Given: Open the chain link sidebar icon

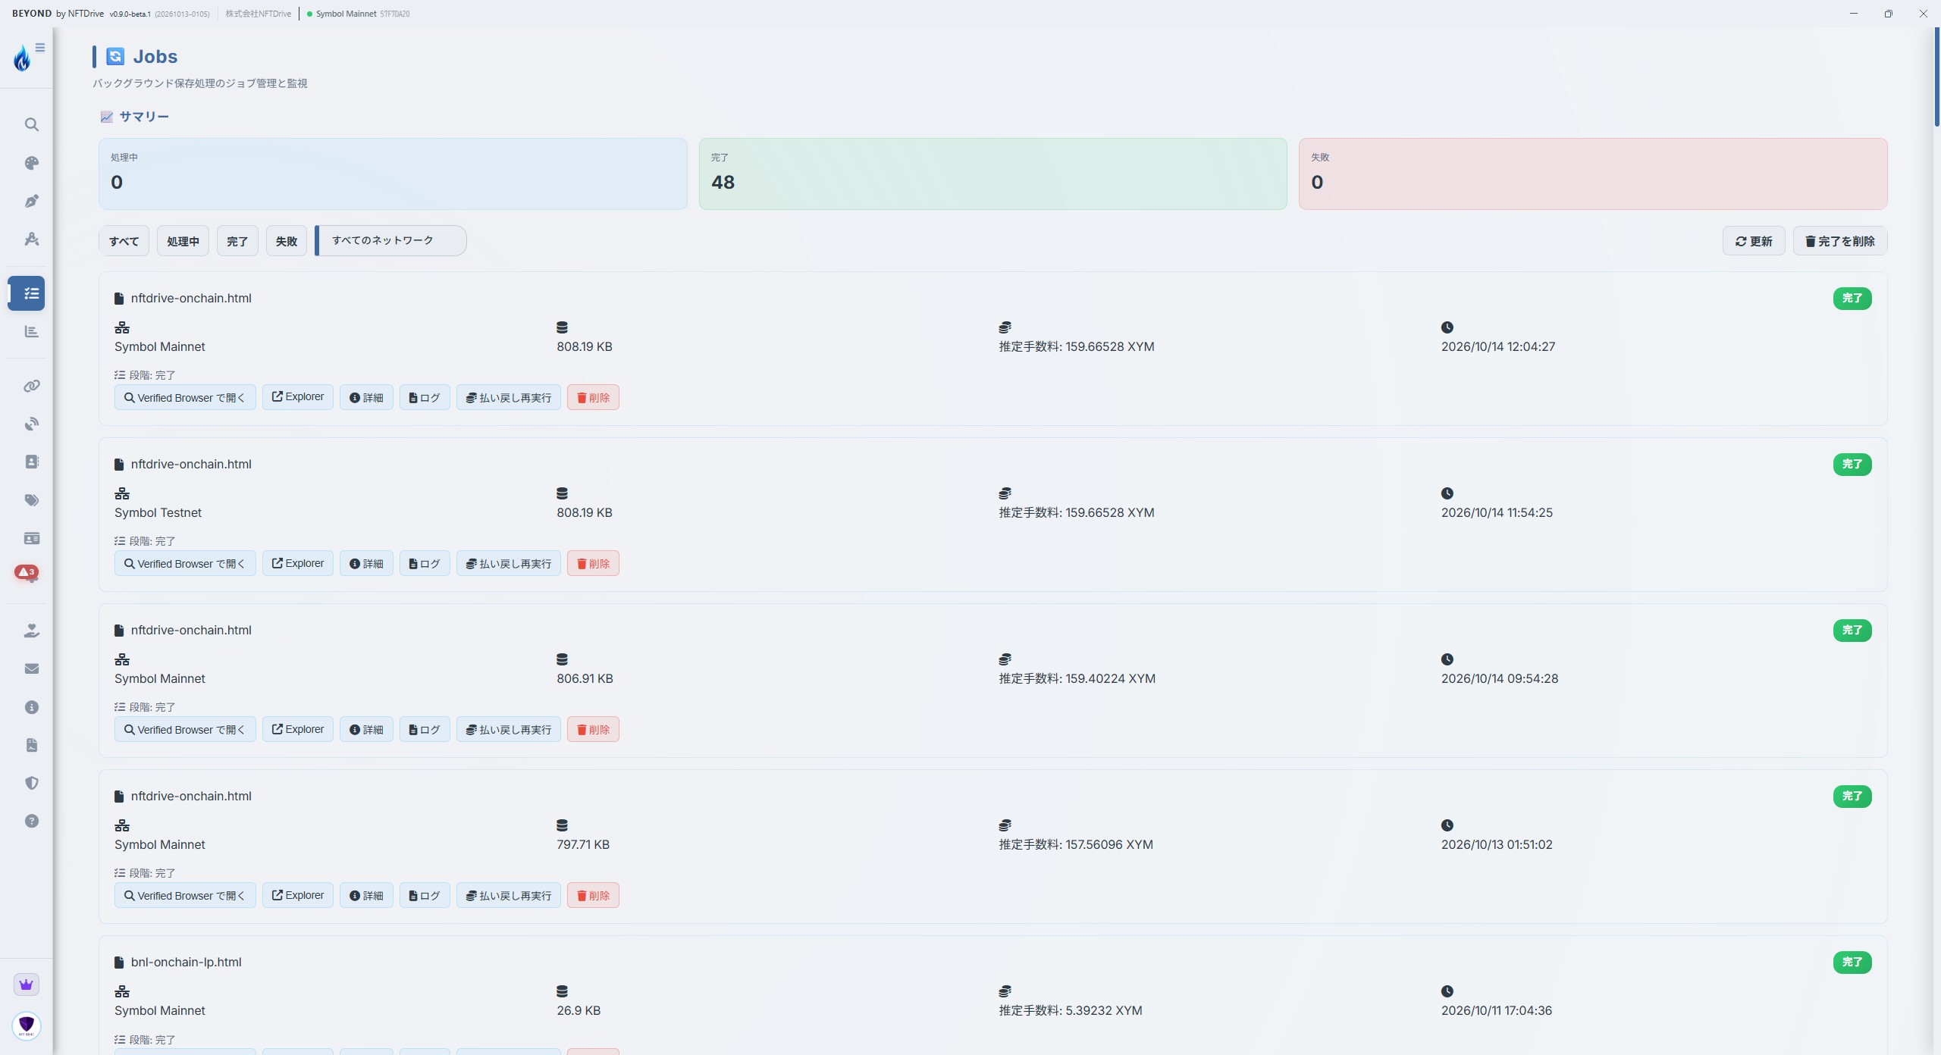Looking at the screenshot, I should 31,386.
